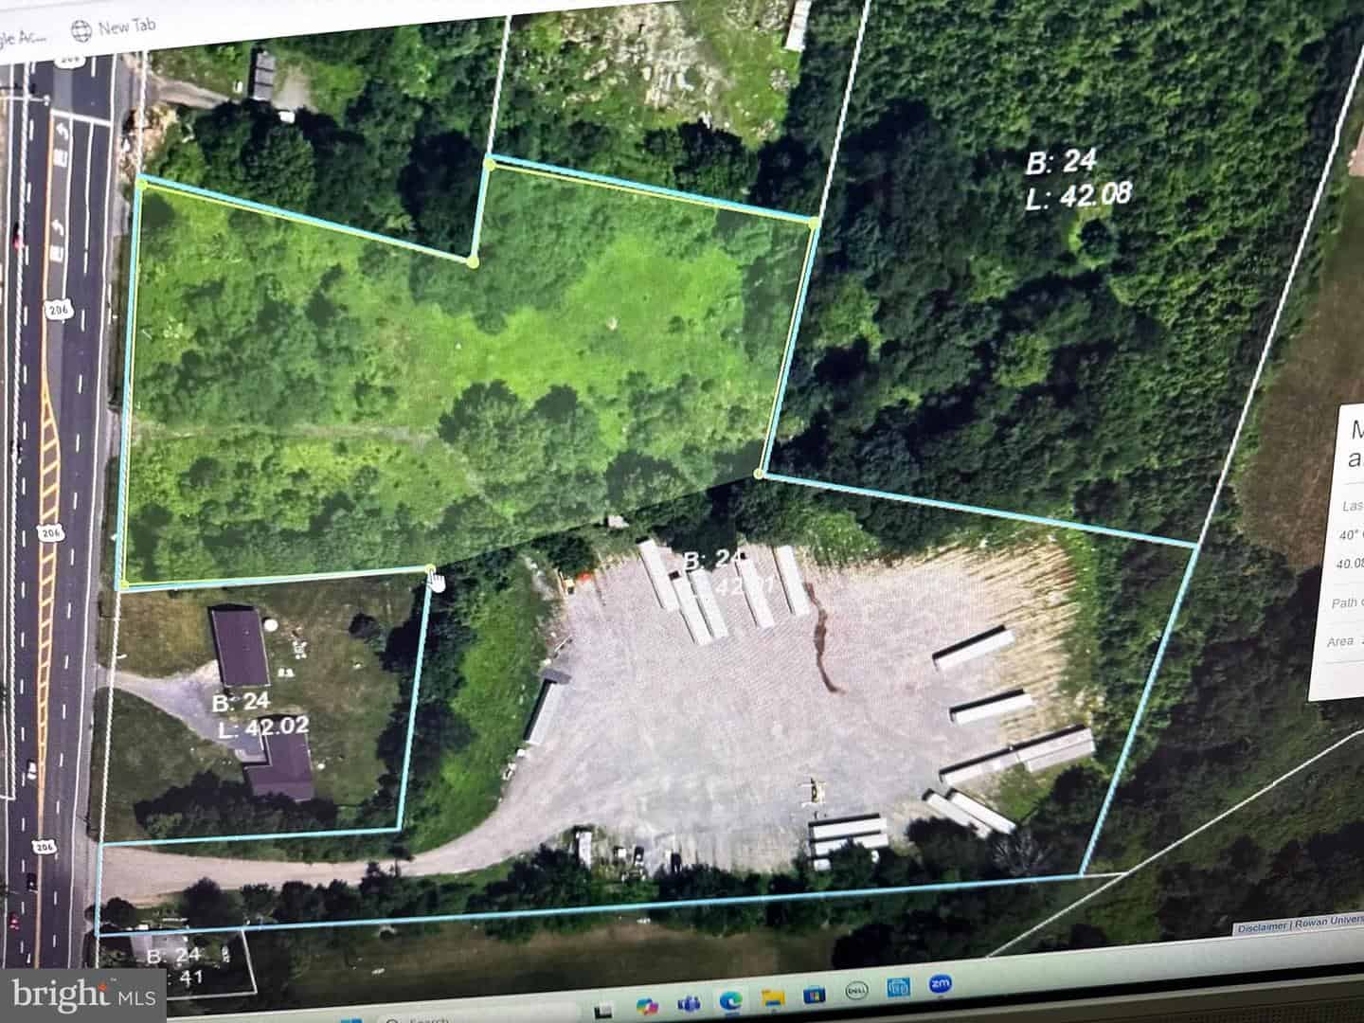Click the Dell app taskbar icon

[x=857, y=992]
